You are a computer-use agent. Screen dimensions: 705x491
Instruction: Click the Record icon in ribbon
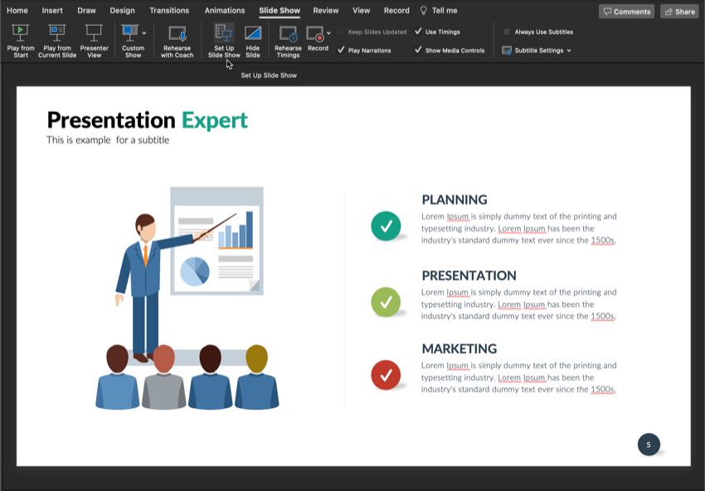point(315,33)
